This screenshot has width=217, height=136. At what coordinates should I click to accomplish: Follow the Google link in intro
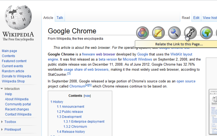tap(142, 54)
